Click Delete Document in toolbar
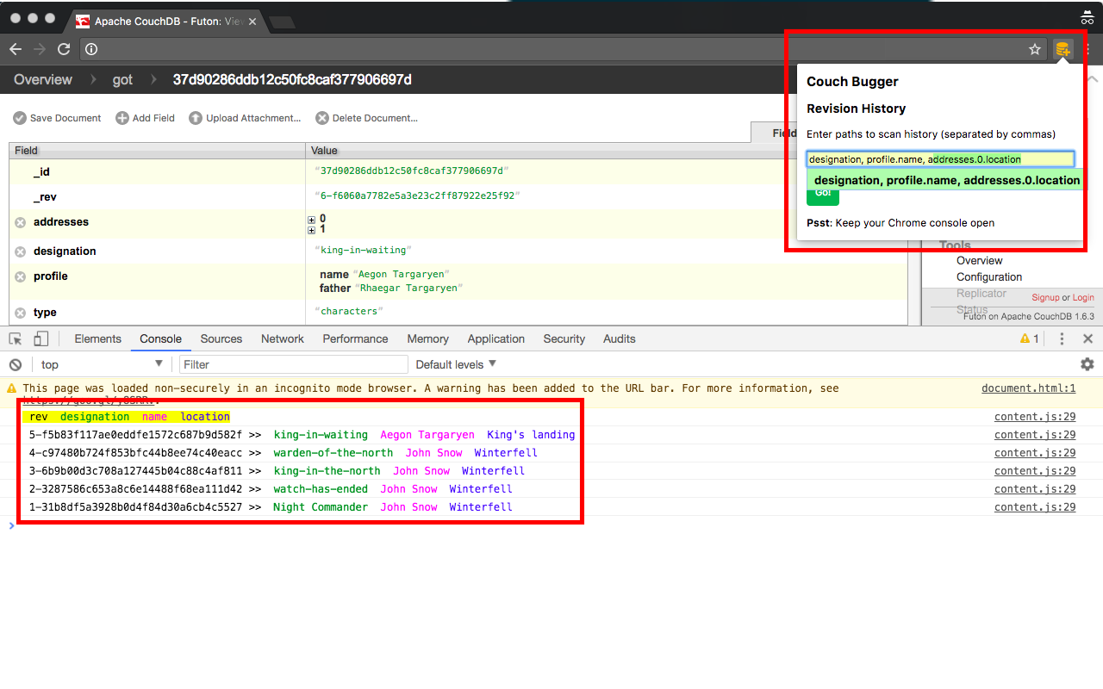Viewport: 1103px width, 689px height. (x=366, y=118)
